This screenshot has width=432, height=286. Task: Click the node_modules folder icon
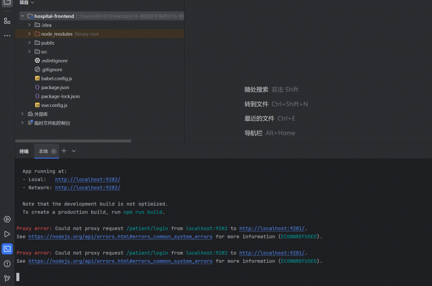37,33
